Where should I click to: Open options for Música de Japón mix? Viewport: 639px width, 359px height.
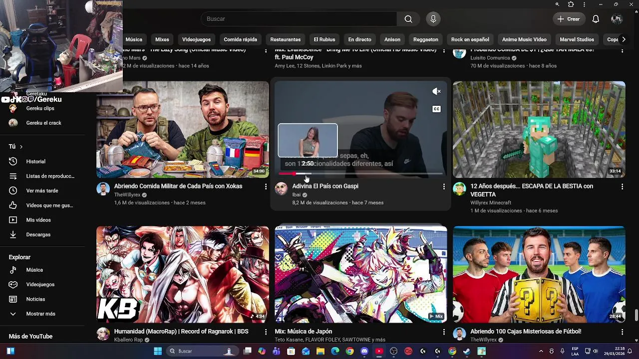pyautogui.click(x=444, y=332)
